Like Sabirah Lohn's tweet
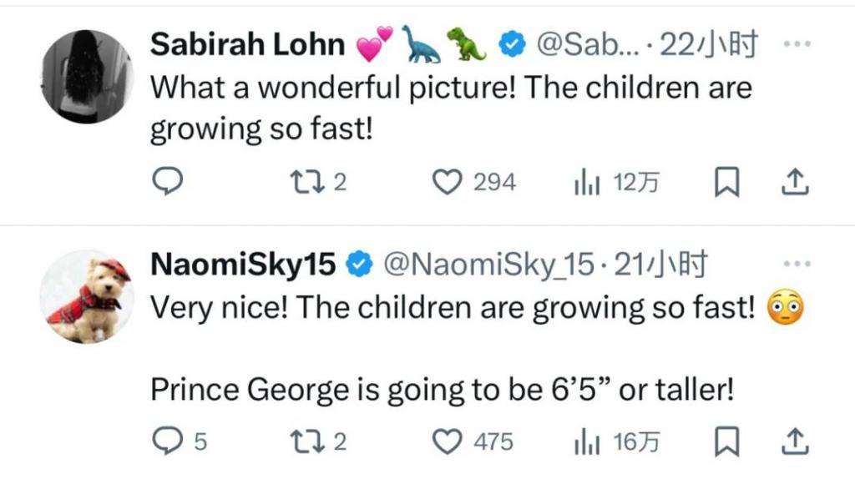The height and width of the screenshot is (479, 855). tap(451, 182)
